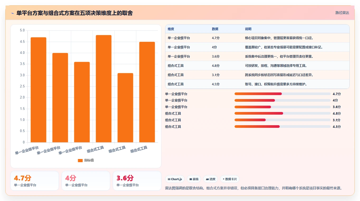Select the 进度 chip

coord(211,179)
